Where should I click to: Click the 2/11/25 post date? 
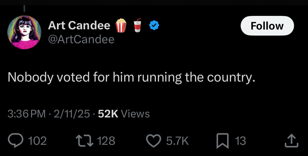click(x=72, y=114)
